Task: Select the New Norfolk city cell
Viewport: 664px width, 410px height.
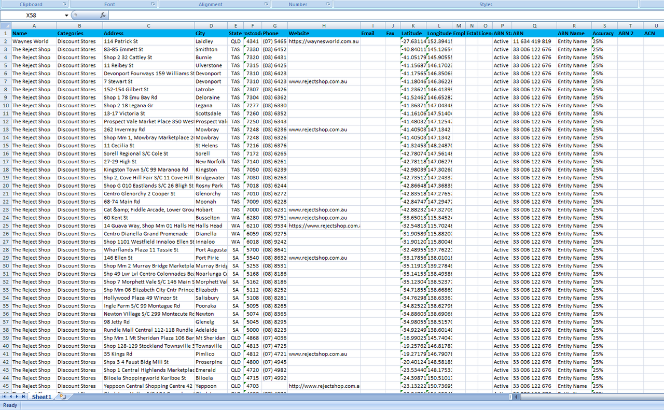Action: [x=211, y=162]
